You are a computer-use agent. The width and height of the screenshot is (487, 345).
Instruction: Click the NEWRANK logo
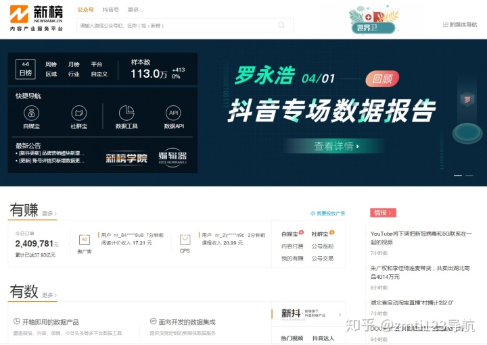pyautogui.click(x=37, y=18)
